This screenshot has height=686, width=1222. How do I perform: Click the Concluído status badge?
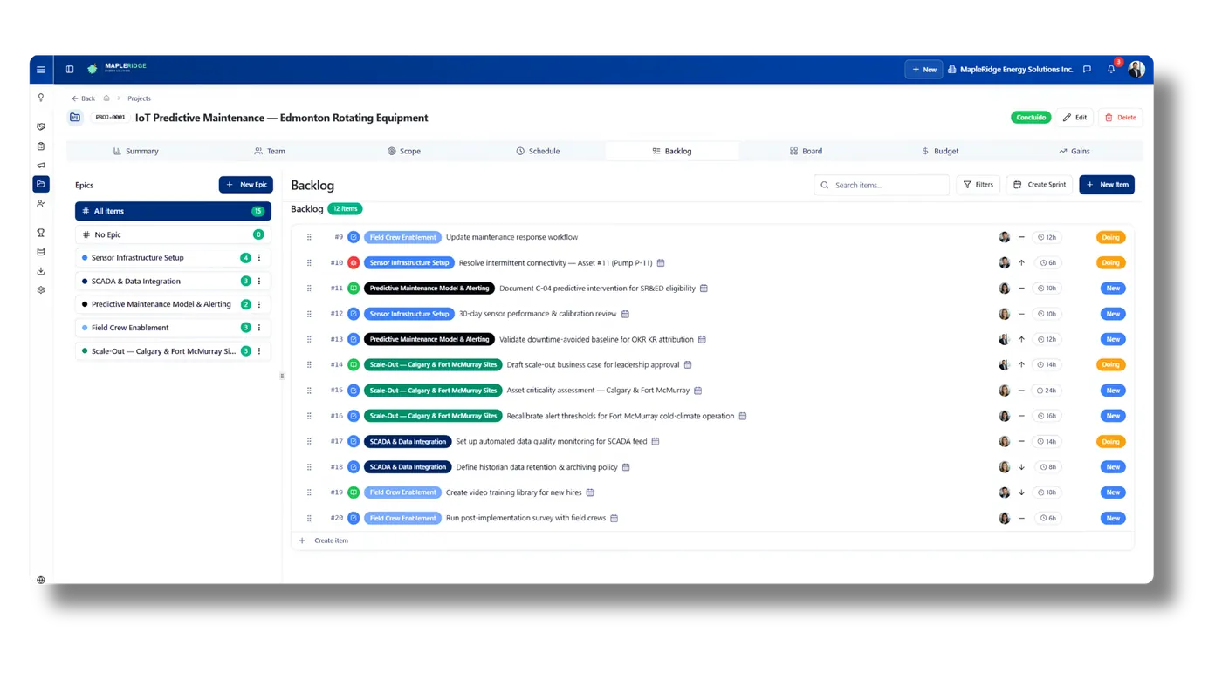tap(1031, 118)
